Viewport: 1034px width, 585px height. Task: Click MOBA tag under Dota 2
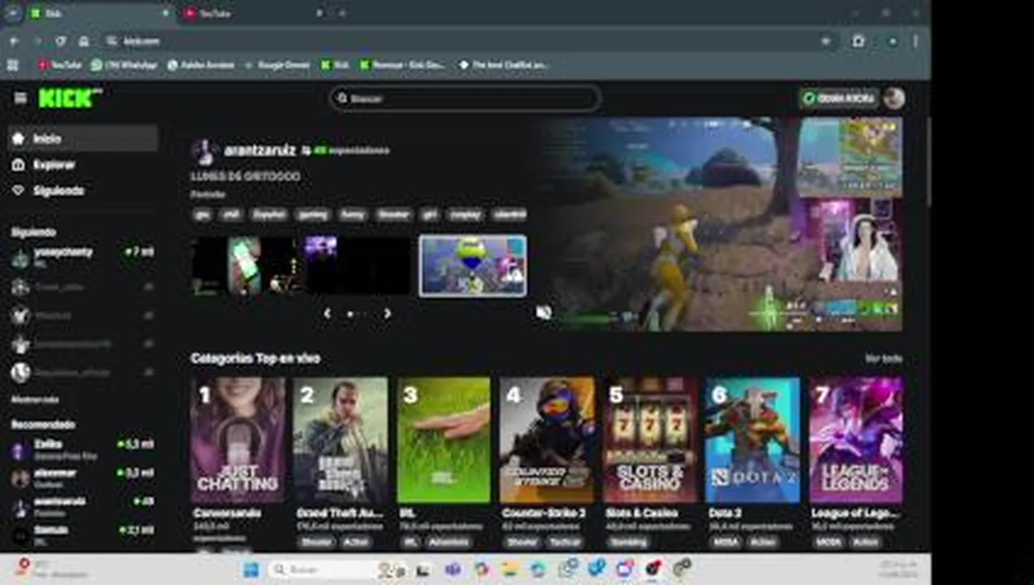coord(725,542)
